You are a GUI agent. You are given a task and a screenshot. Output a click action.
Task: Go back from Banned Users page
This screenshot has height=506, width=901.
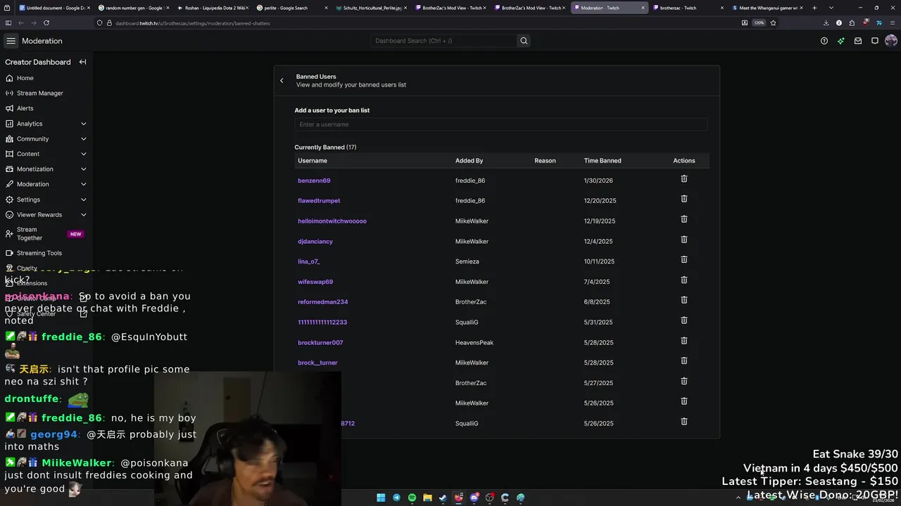pyautogui.click(x=282, y=81)
